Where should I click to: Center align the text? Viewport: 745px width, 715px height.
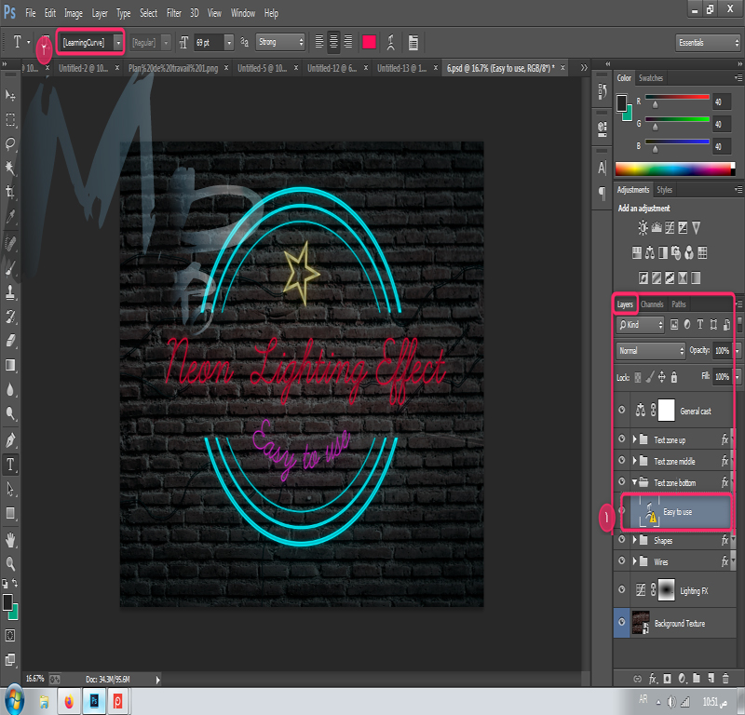coord(333,42)
